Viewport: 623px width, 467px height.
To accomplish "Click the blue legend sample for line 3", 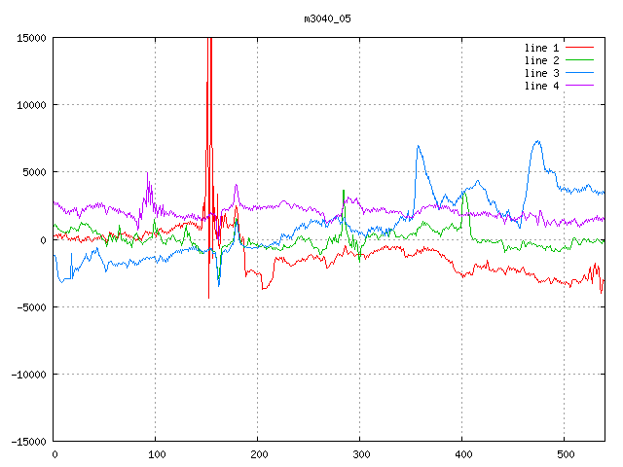I will 580,73.
